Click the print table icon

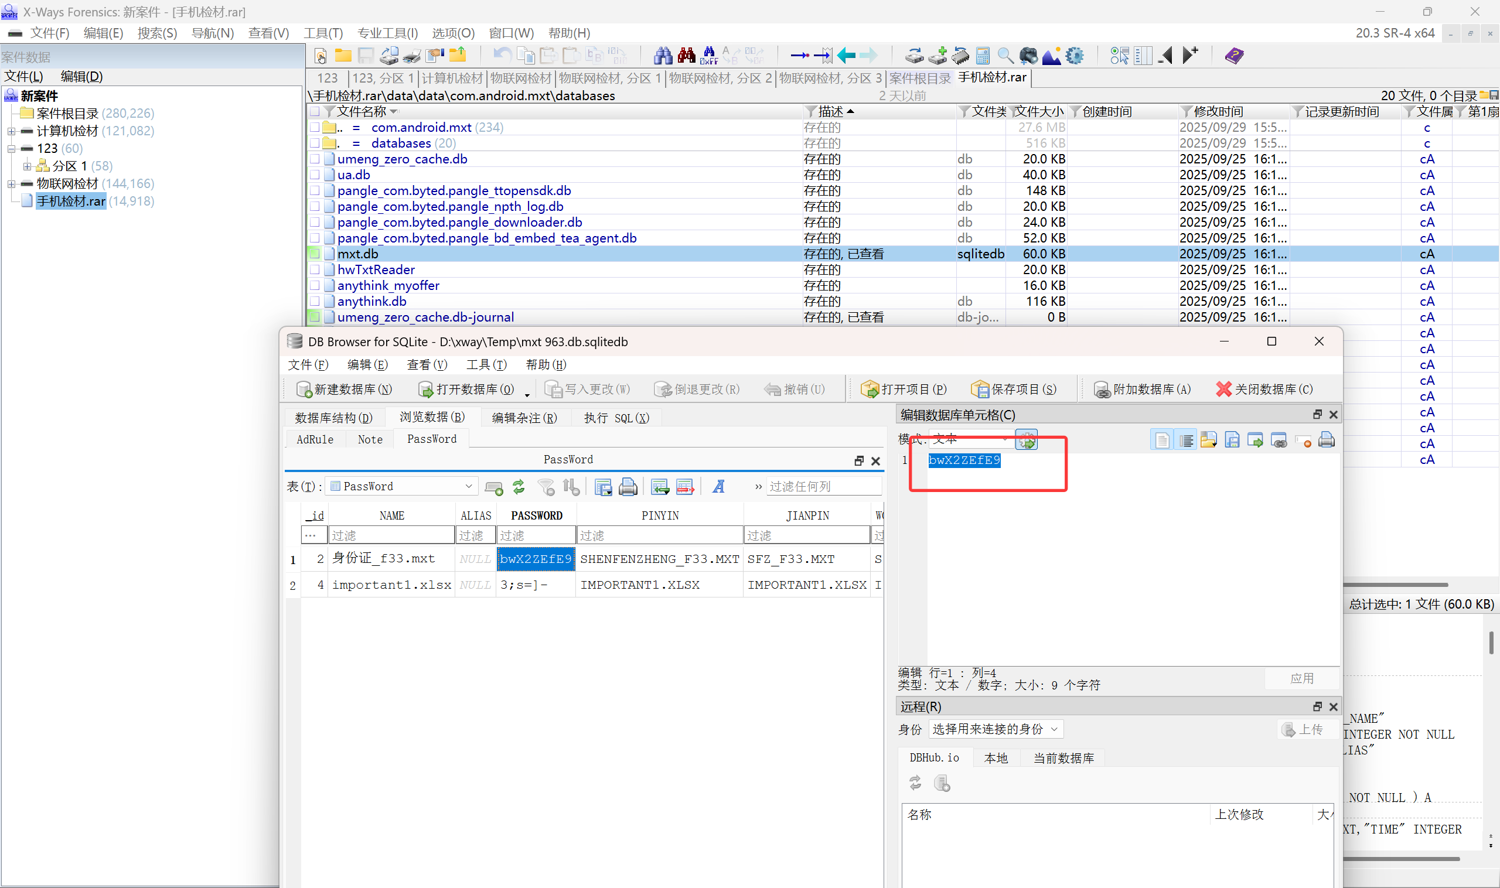click(628, 487)
